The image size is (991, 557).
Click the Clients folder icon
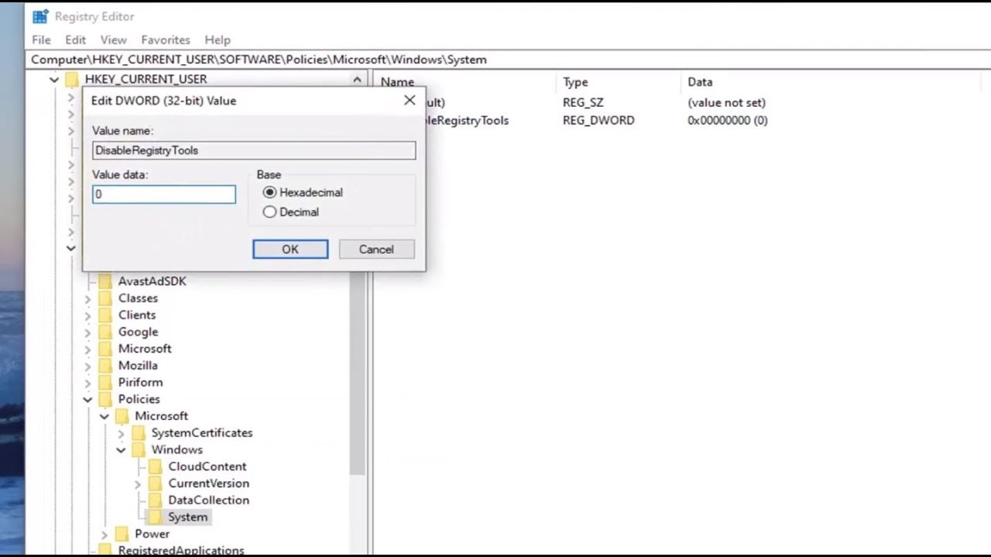click(x=105, y=315)
